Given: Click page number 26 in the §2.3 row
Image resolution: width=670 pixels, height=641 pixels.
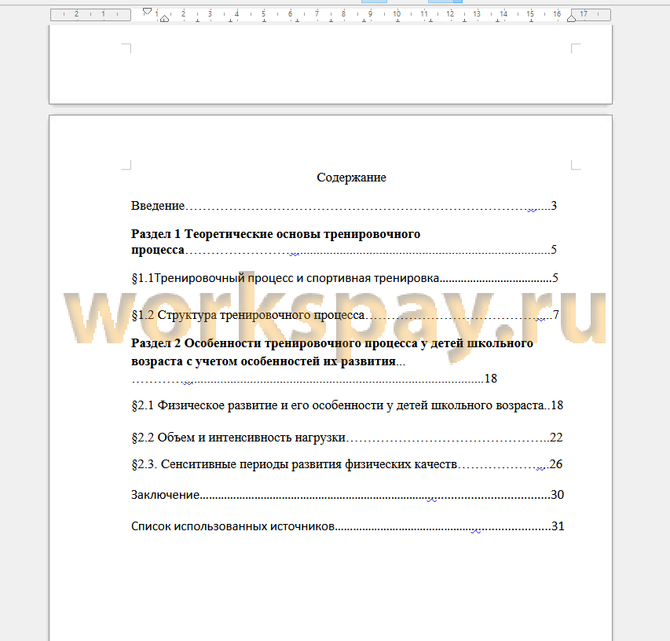Looking at the screenshot, I should 556,464.
